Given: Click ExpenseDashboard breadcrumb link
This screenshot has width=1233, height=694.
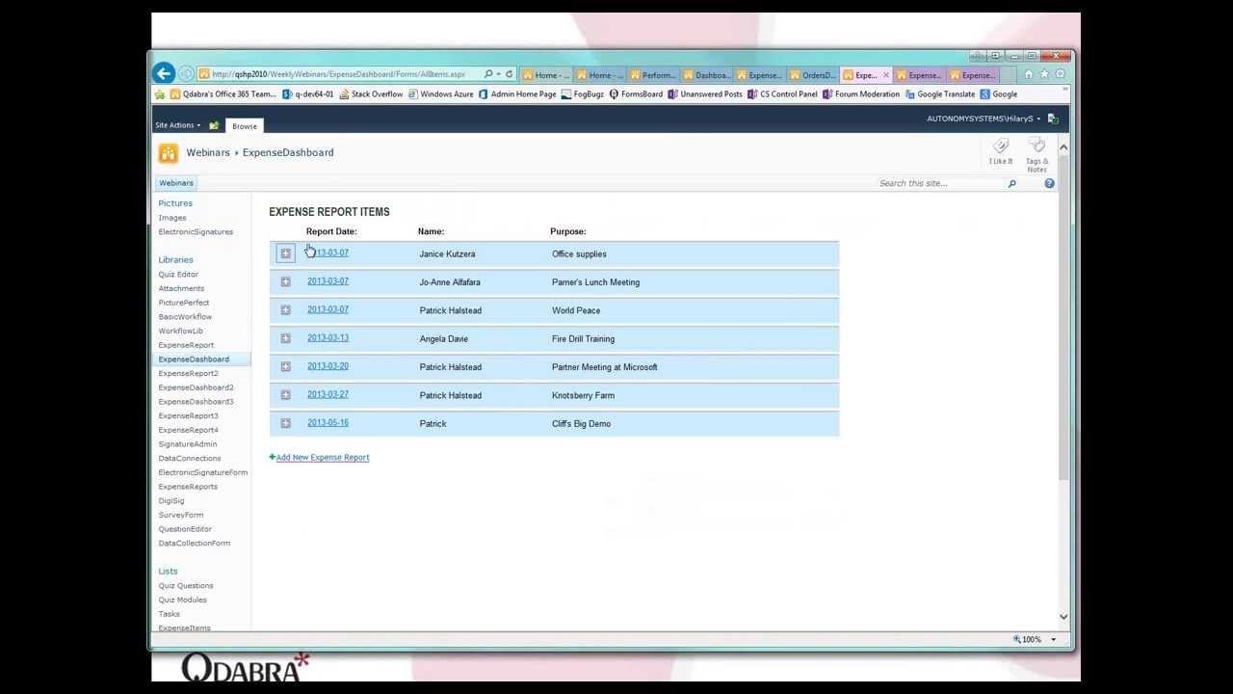Looking at the screenshot, I should [x=288, y=152].
